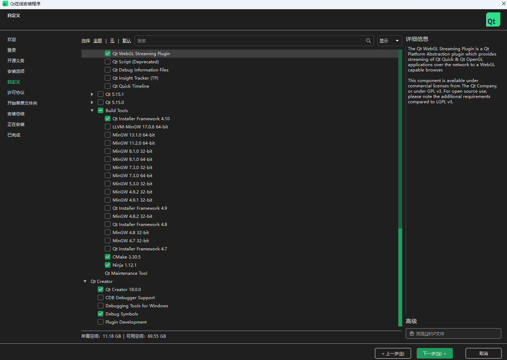Select the 自定义 step in sidebar
Viewport: 507px width, 360px height.
14,82
